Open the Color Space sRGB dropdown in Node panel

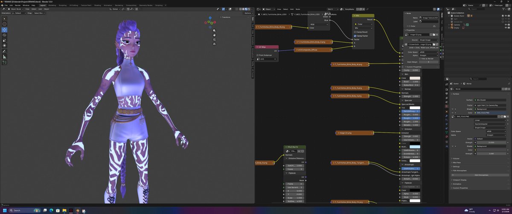point(429,52)
